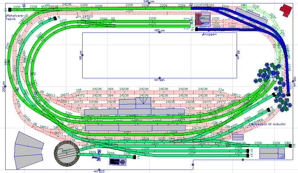
Task: Select the 'Læssespor til industri' label
Action: [267, 124]
